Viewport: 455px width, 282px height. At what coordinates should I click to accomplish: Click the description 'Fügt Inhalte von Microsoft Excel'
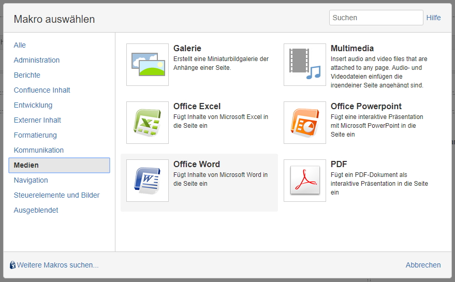tap(221, 121)
